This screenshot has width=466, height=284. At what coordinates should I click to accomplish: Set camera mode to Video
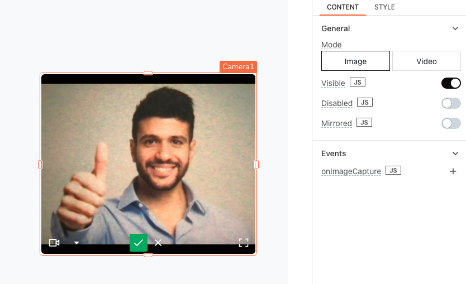426,61
